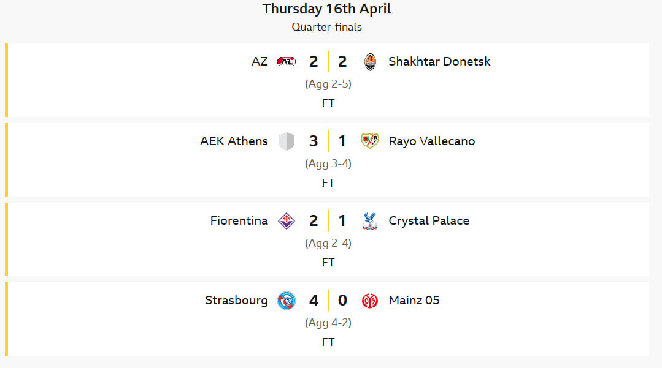Click the Crystal Palace club crest

pos(370,221)
